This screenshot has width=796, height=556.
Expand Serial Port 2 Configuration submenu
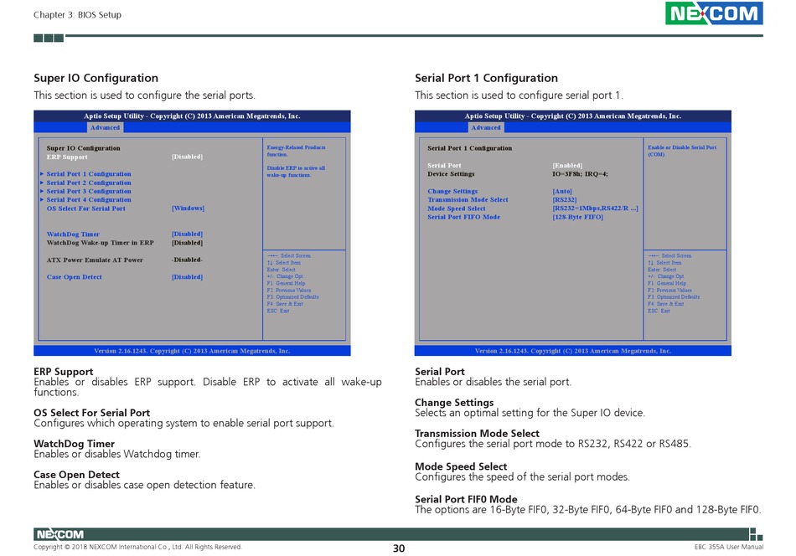tap(89, 183)
